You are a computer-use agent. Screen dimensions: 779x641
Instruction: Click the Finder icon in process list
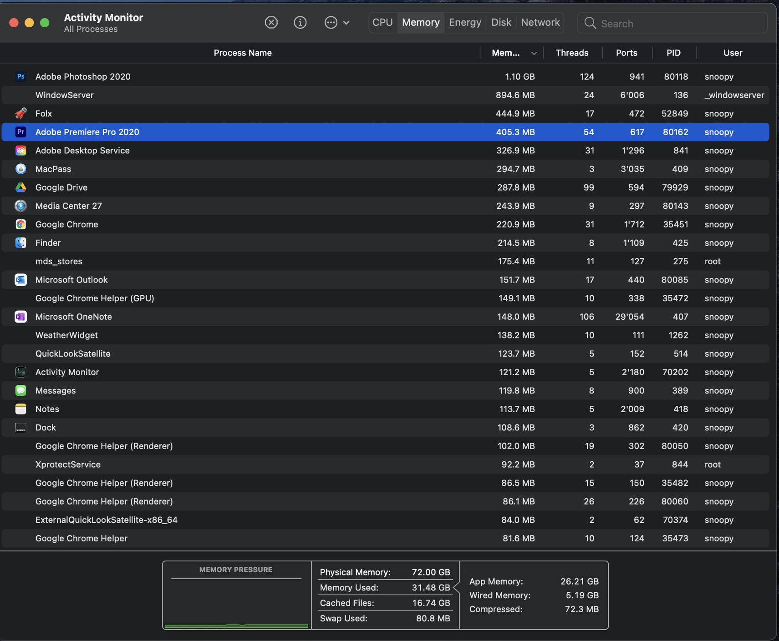coord(20,243)
